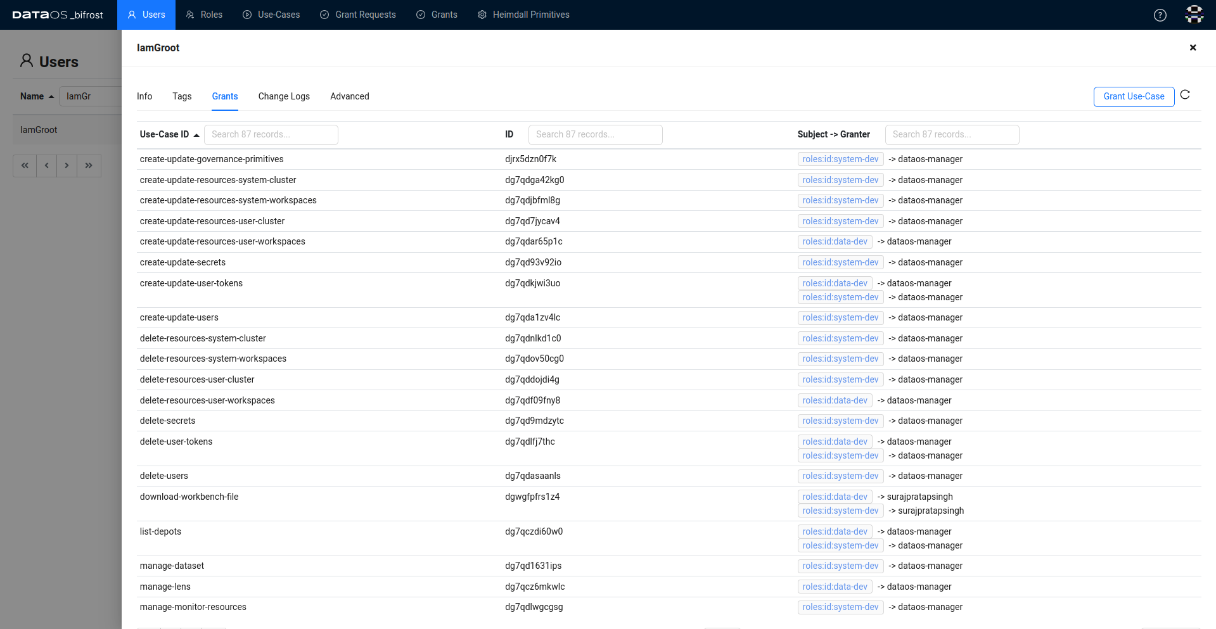
Task: Go to last page of users
Action: [x=89, y=165]
